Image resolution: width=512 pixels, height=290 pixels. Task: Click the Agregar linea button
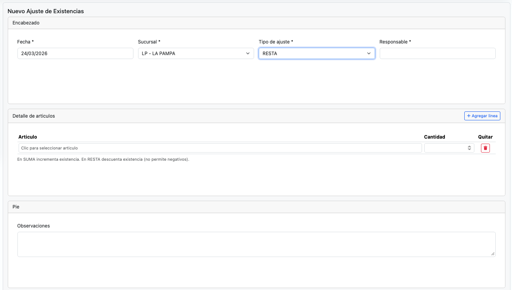(x=482, y=116)
